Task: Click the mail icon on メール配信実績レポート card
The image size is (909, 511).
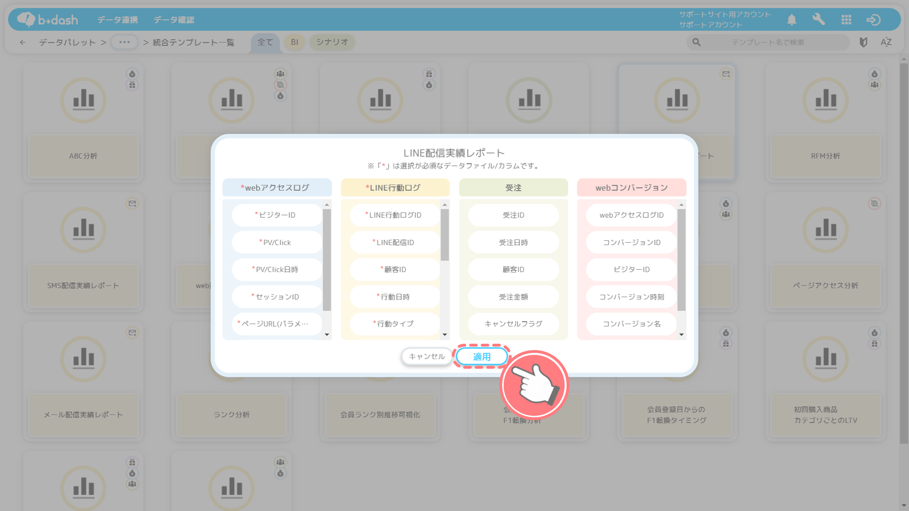Action: pyautogui.click(x=132, y=333)
